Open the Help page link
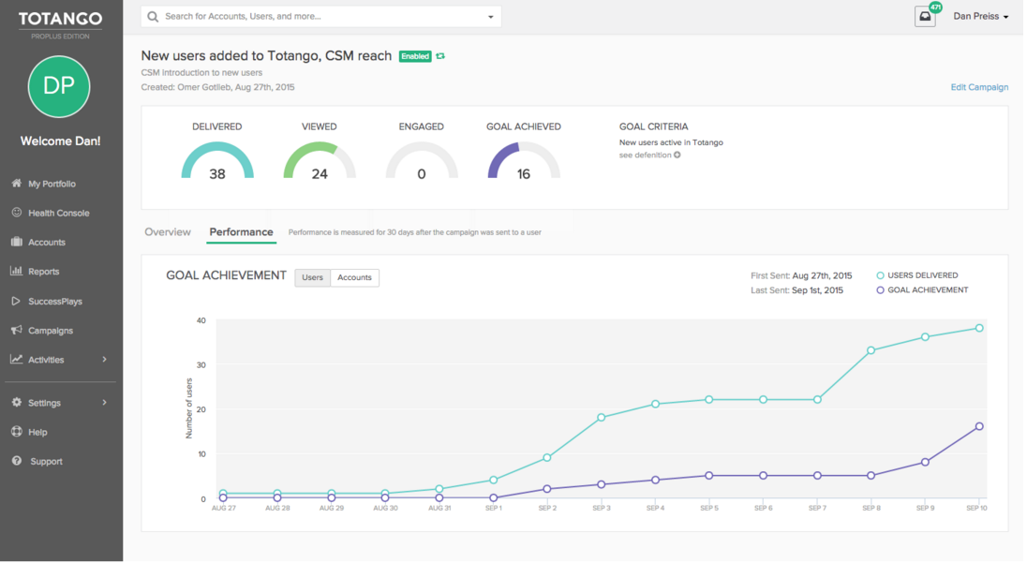This screenshot has width=1027, height=563. click(37, 432)
